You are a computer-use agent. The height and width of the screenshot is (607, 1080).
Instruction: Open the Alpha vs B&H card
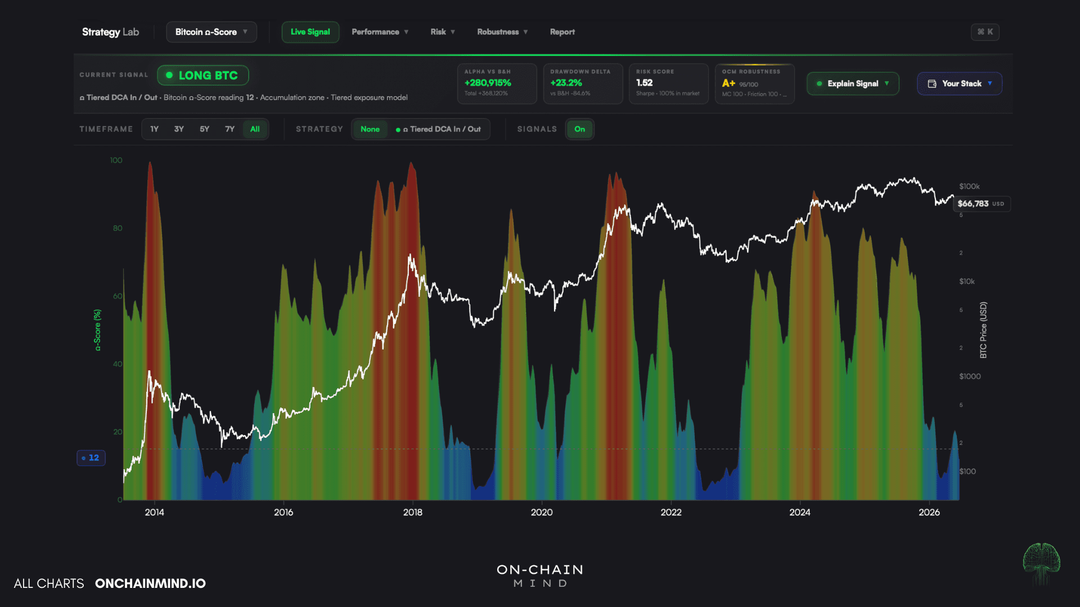[497, 84]
